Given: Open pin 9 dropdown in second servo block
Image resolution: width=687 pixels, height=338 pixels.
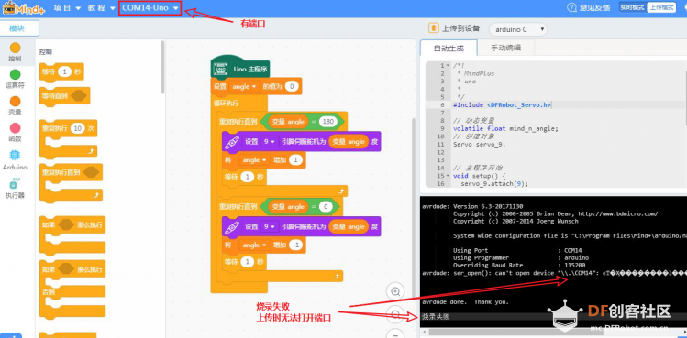Looking at the screenshot, I should point(269,227).
